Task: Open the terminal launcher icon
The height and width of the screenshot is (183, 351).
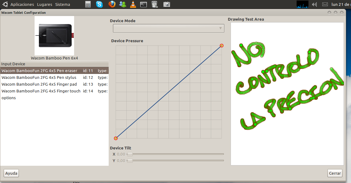Action: point(144,4)
